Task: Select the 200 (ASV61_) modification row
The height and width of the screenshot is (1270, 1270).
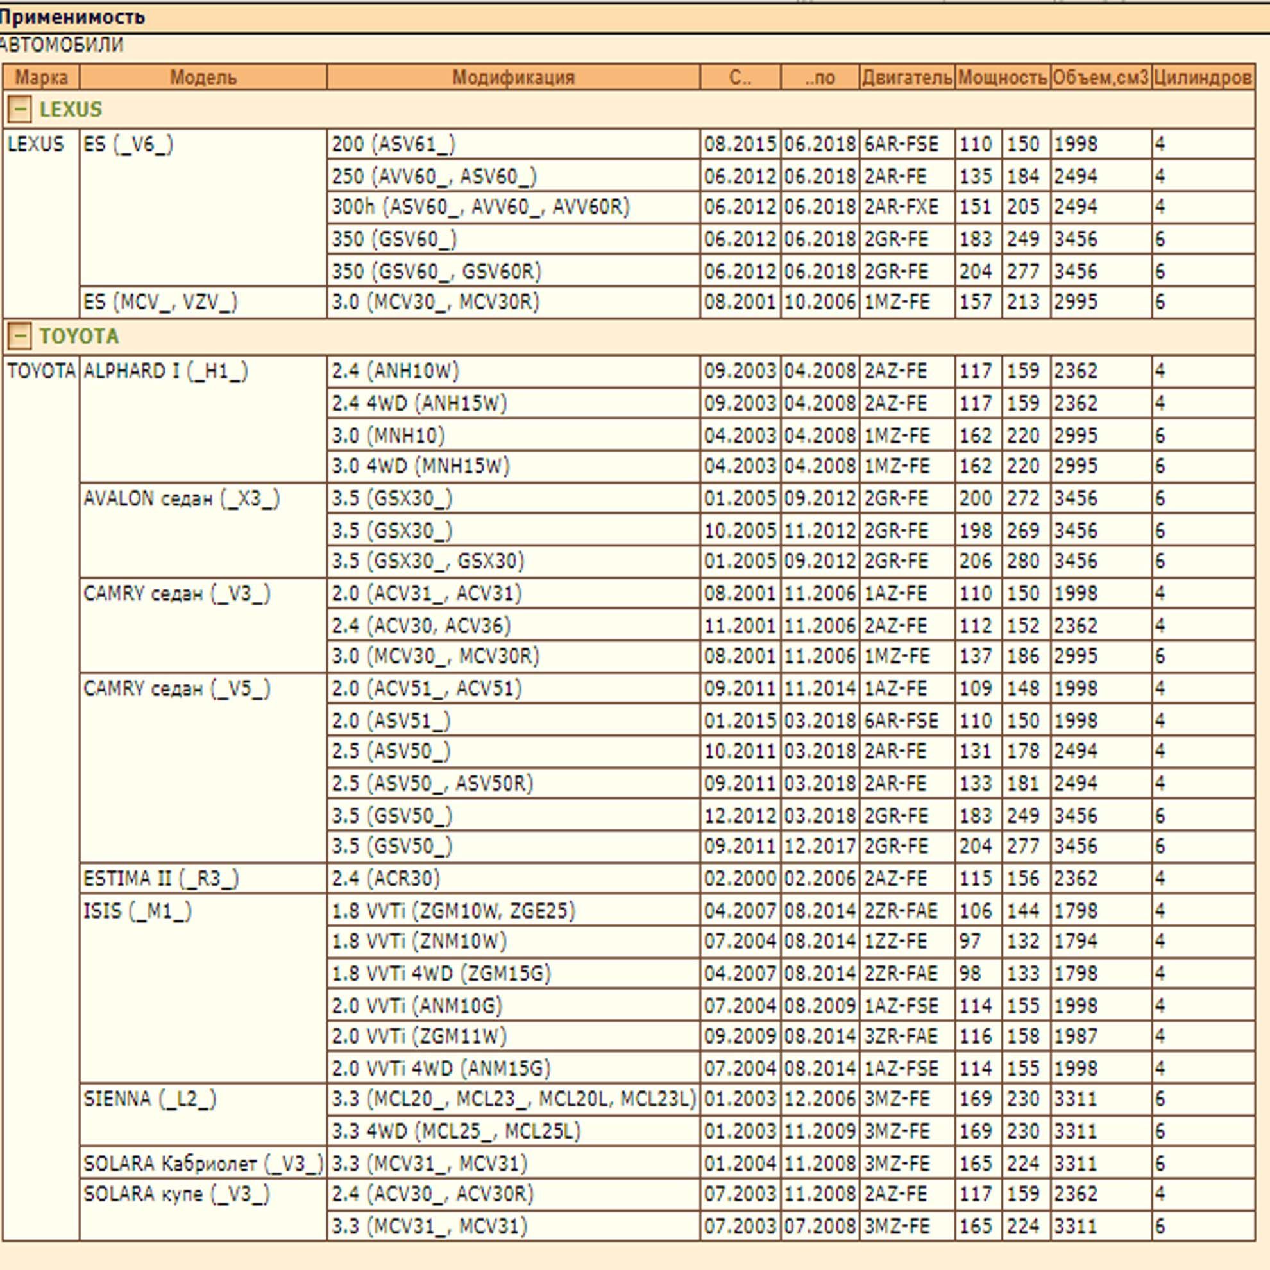Action: click(791, 144)
